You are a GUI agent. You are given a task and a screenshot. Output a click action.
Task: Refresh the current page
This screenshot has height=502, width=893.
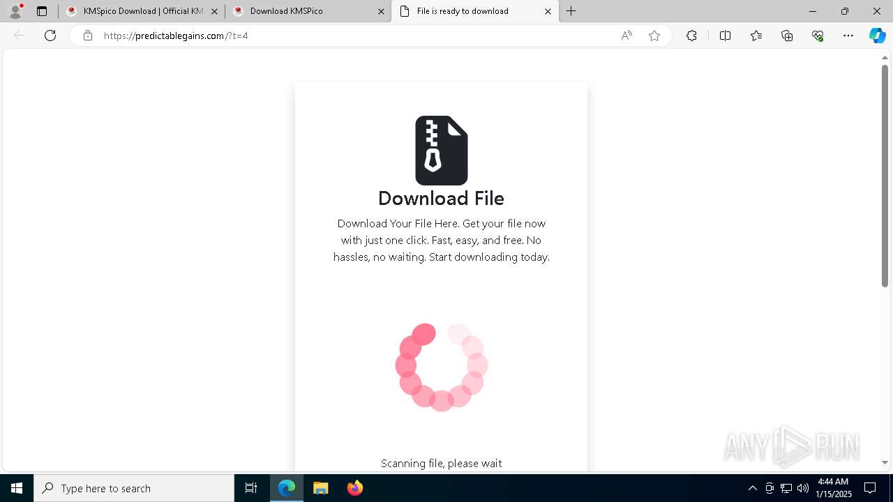50,36
